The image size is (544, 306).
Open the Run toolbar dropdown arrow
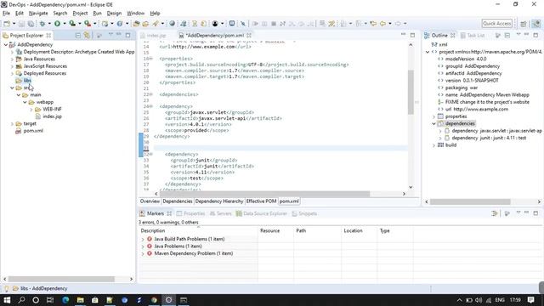(x=65, y=24)
